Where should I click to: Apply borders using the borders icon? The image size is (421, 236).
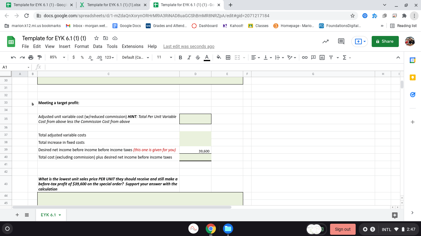(x=228, y=57)
